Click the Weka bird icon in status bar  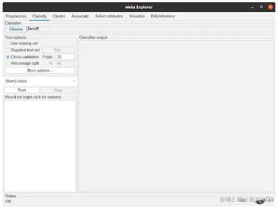point(260,201)
